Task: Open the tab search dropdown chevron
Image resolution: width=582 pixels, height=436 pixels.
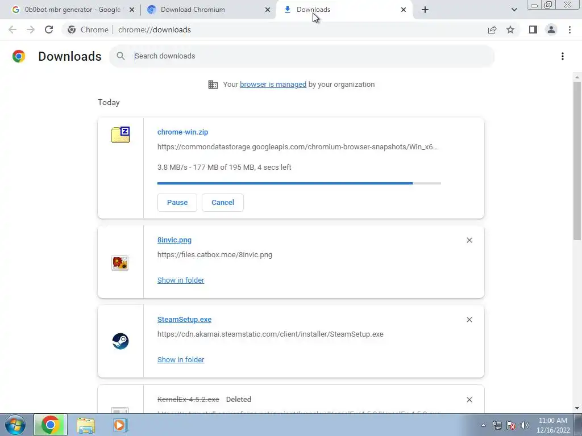Action: [514, 10]
